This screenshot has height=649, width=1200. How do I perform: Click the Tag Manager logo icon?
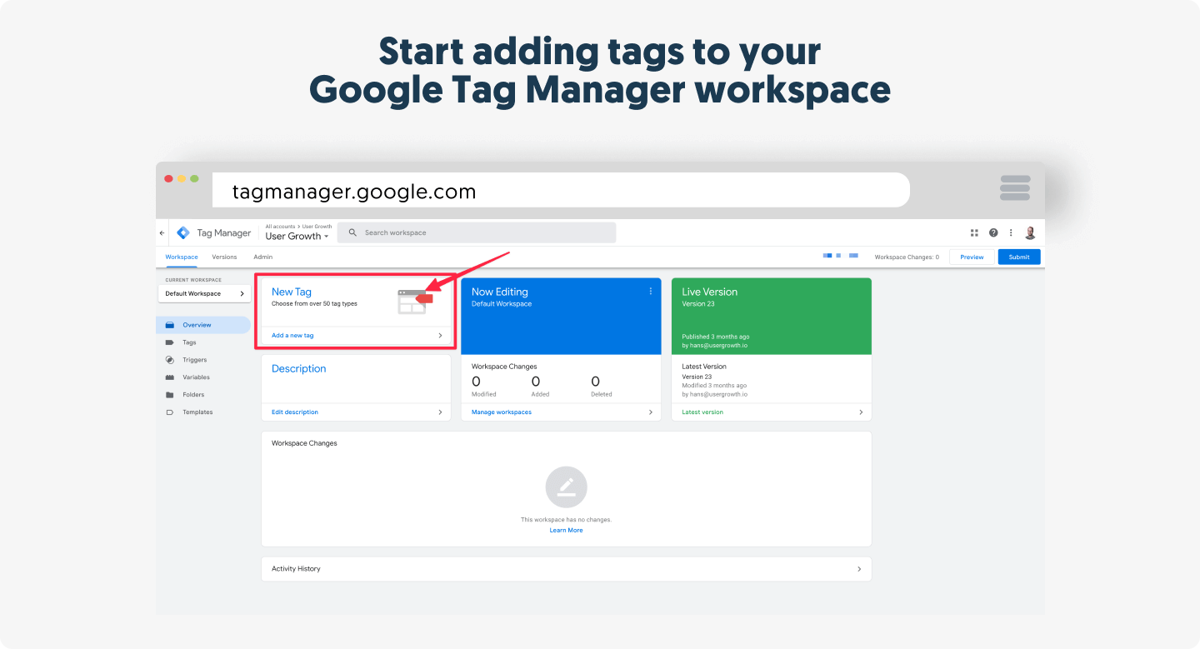183,233
